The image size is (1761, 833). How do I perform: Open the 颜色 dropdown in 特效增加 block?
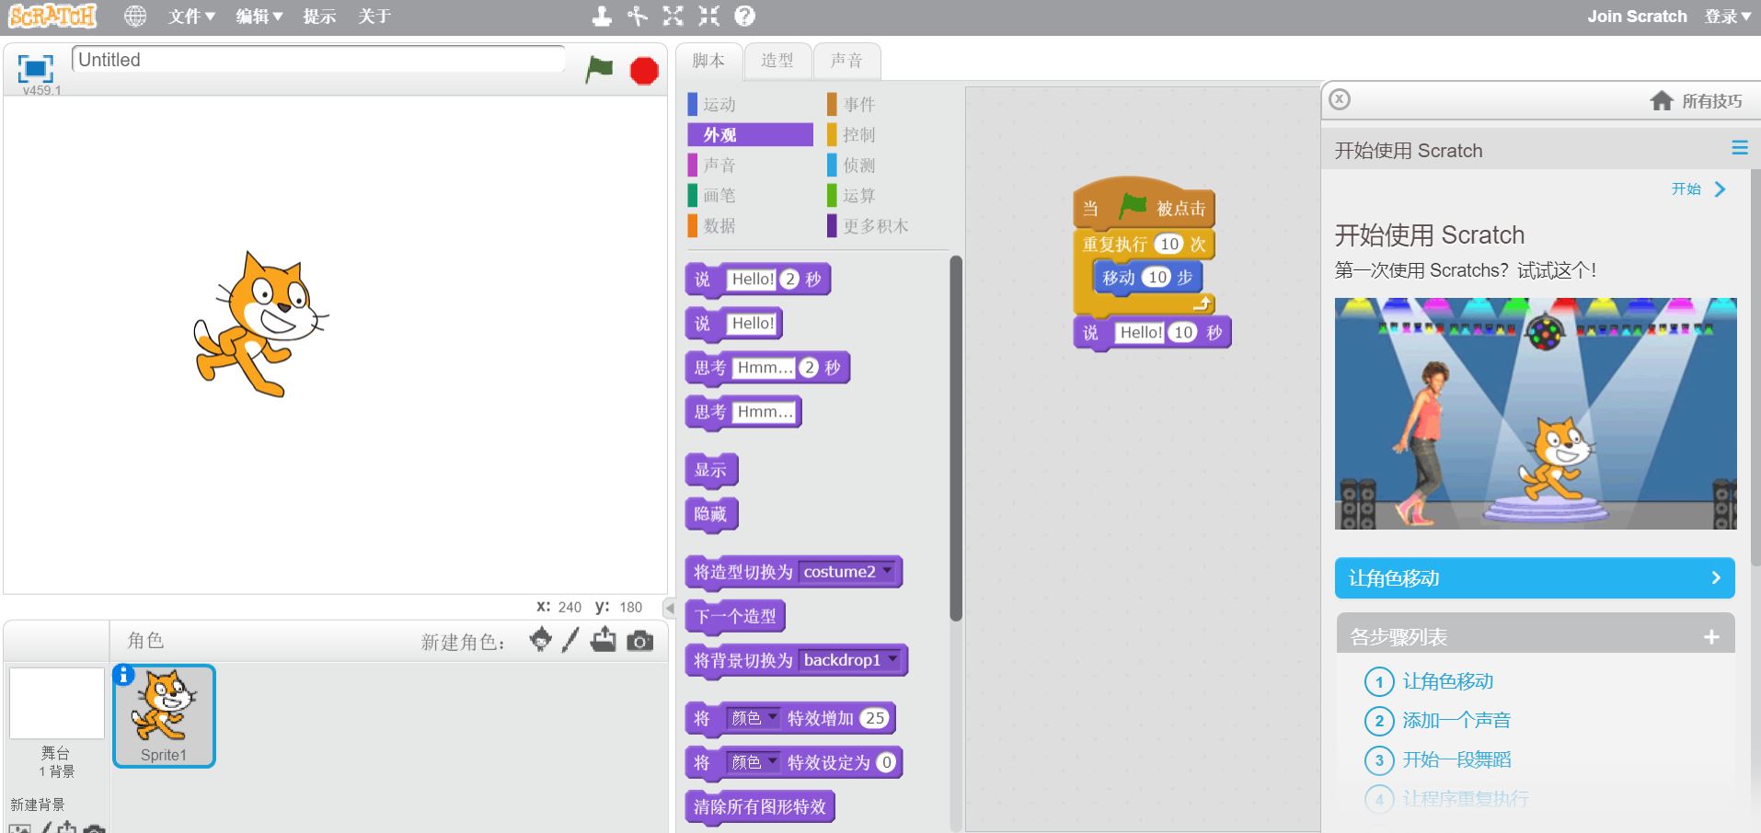pyautogui.click(x=754, y=718)
